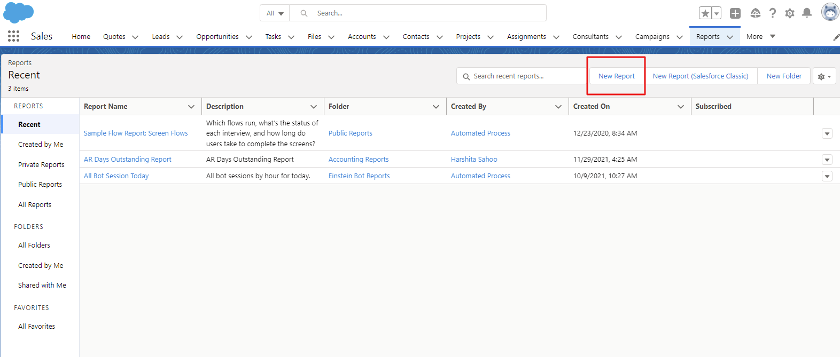The image size is (840, 357).
Task: Click the New Report button
Action: 617,76
